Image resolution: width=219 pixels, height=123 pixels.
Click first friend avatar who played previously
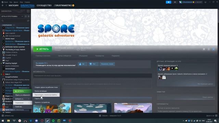pos(160,69)
